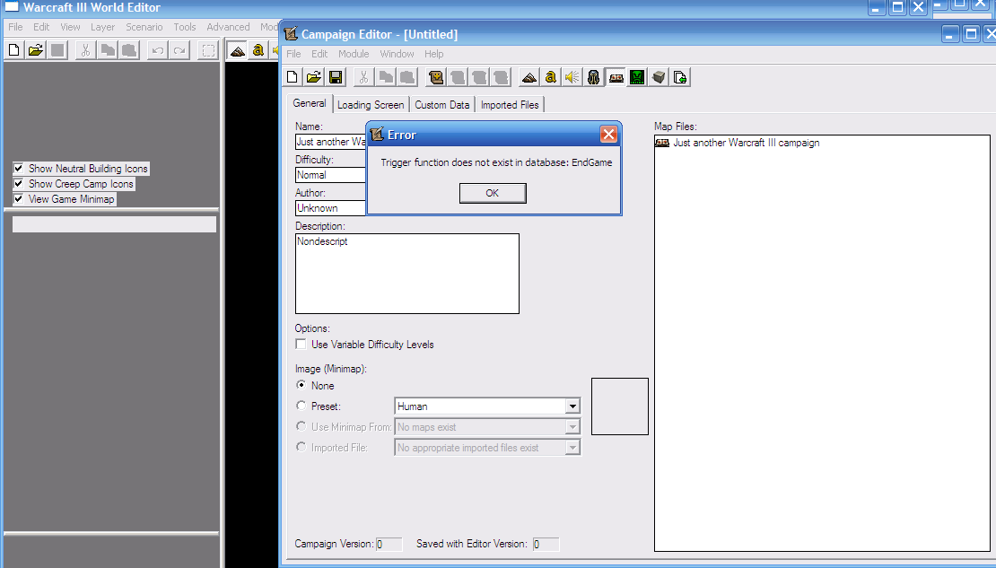Open the Campaign Editor Help menu

[x=434, y=54]
